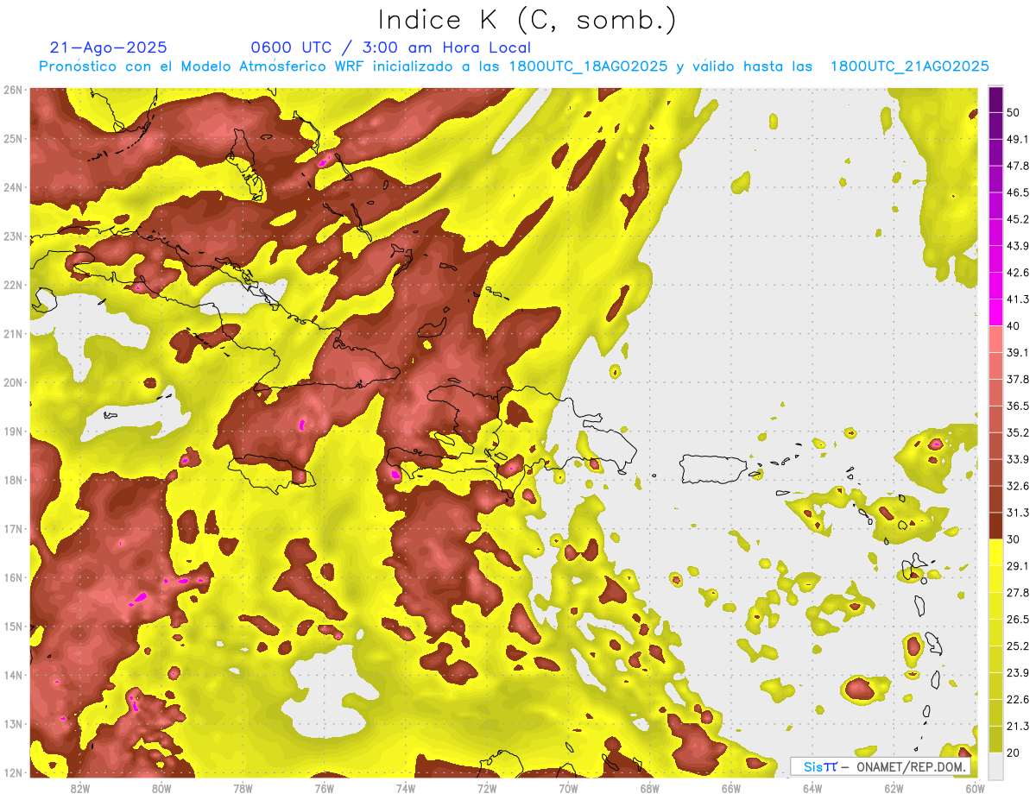The width and height of the screenshot is (1036, 800).
Task: Click the 20N latitude label
Action: coord(13,382)
